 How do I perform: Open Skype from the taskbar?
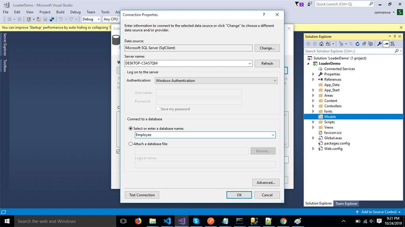196,221
